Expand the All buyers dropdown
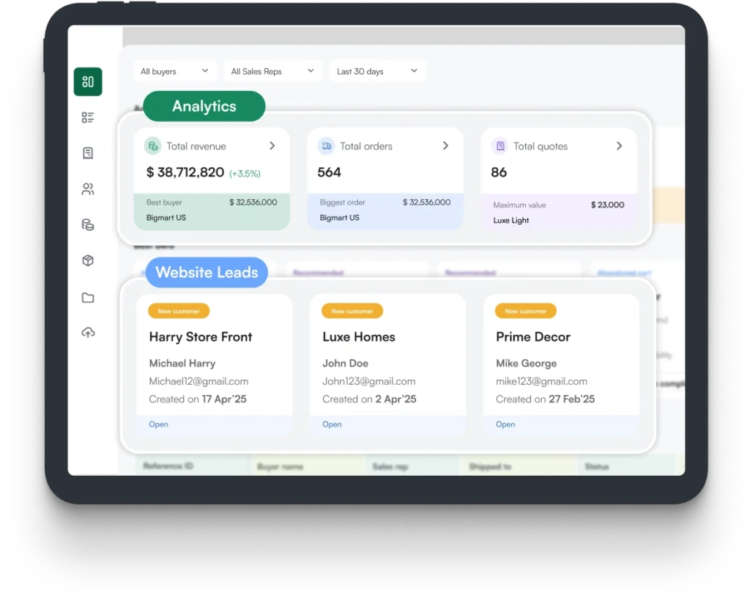 coord(174,71)
